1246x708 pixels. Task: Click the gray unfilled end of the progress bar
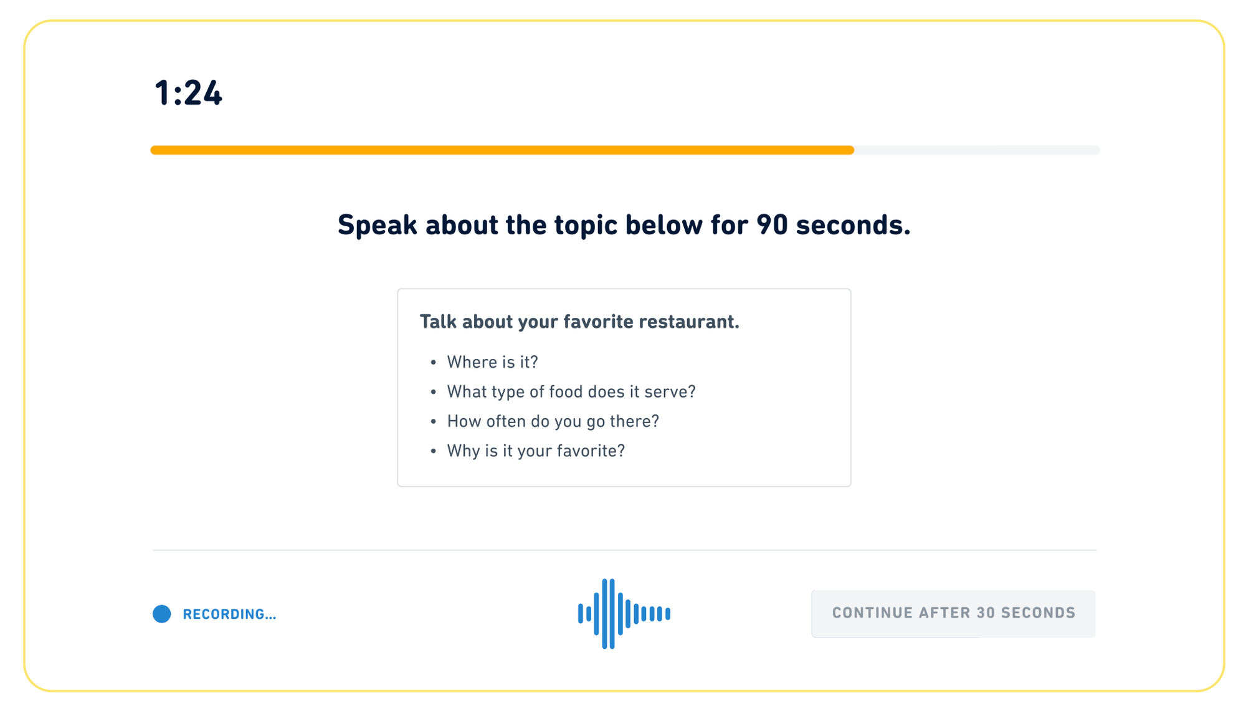pyautogui.click(x=976, y=150)
